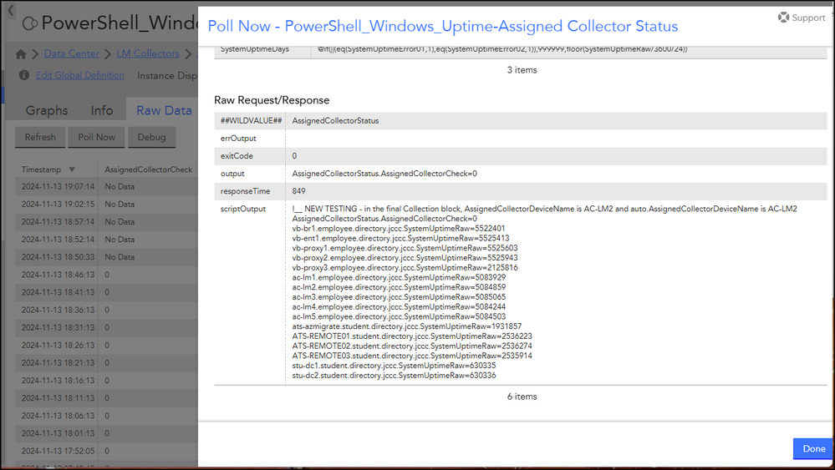Select row timestamp 2024-11-13 18:26:13
835x470 pixels.
pyautogui.click(x=58, y=345)
